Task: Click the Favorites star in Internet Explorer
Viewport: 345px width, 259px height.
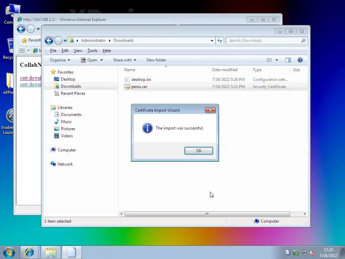Action: click(x=24, y=40)
